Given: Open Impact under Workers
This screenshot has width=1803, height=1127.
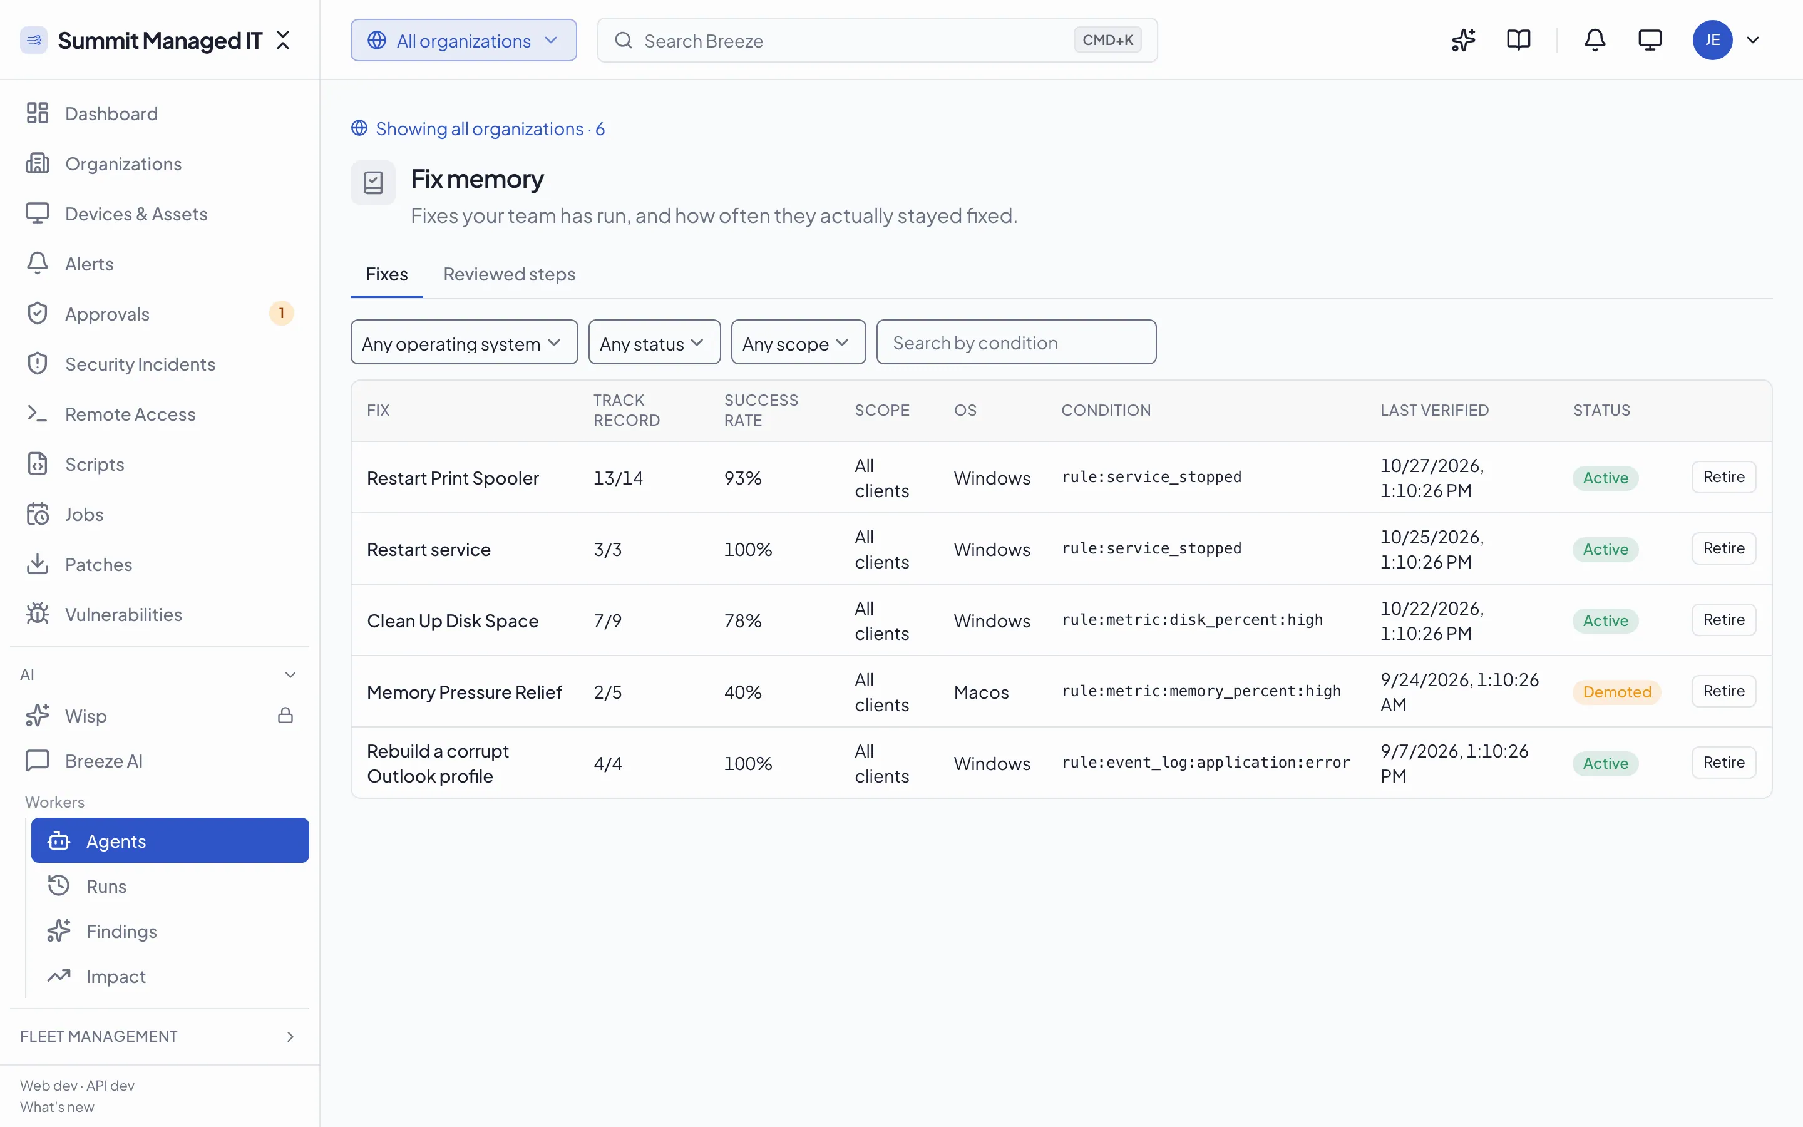Looking at the screenshot, I should [170, 975].
